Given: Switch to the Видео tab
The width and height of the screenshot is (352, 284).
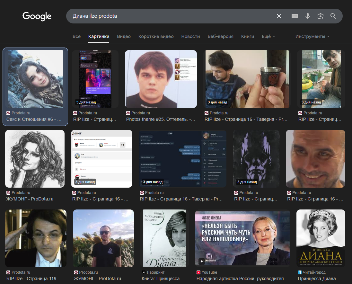Looking at the screenshot, I should (124, 36).
